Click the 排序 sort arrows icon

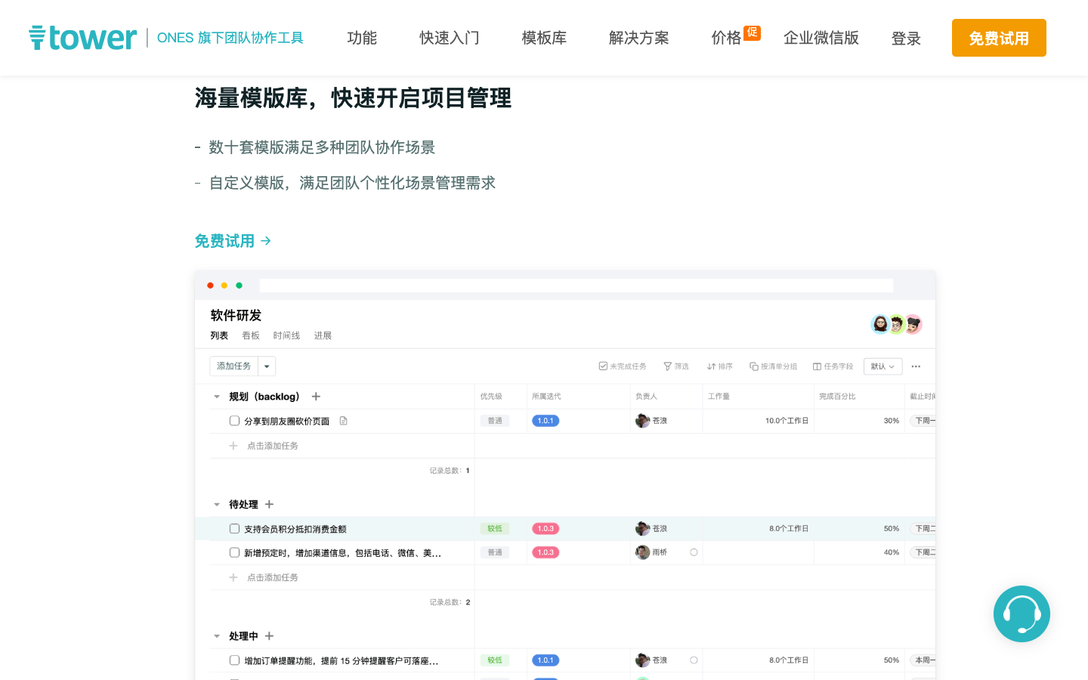pos(711,366)
